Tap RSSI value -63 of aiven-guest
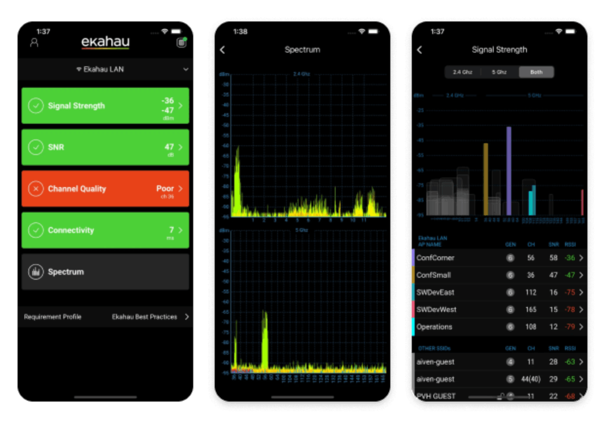Screen dimensions: 605x423 [x=570, y=362]
